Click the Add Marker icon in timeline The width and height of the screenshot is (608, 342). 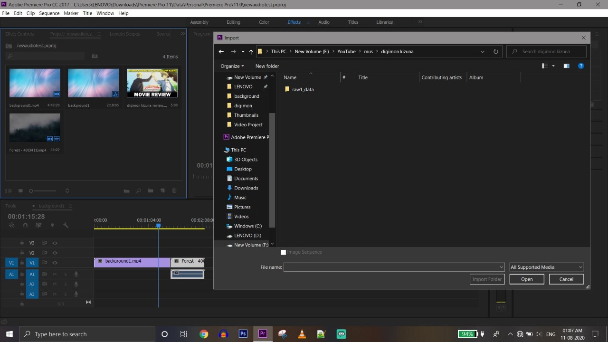click(52, 225)
